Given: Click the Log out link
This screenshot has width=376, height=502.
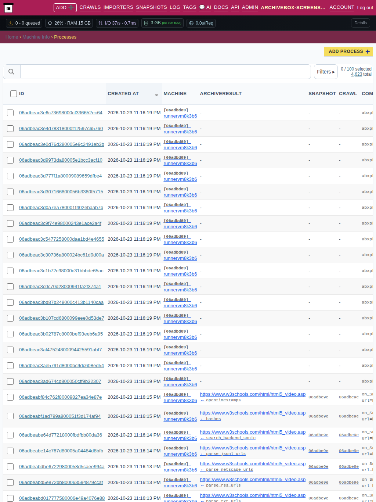Looking at the screenshot, I should click(365, 7).
